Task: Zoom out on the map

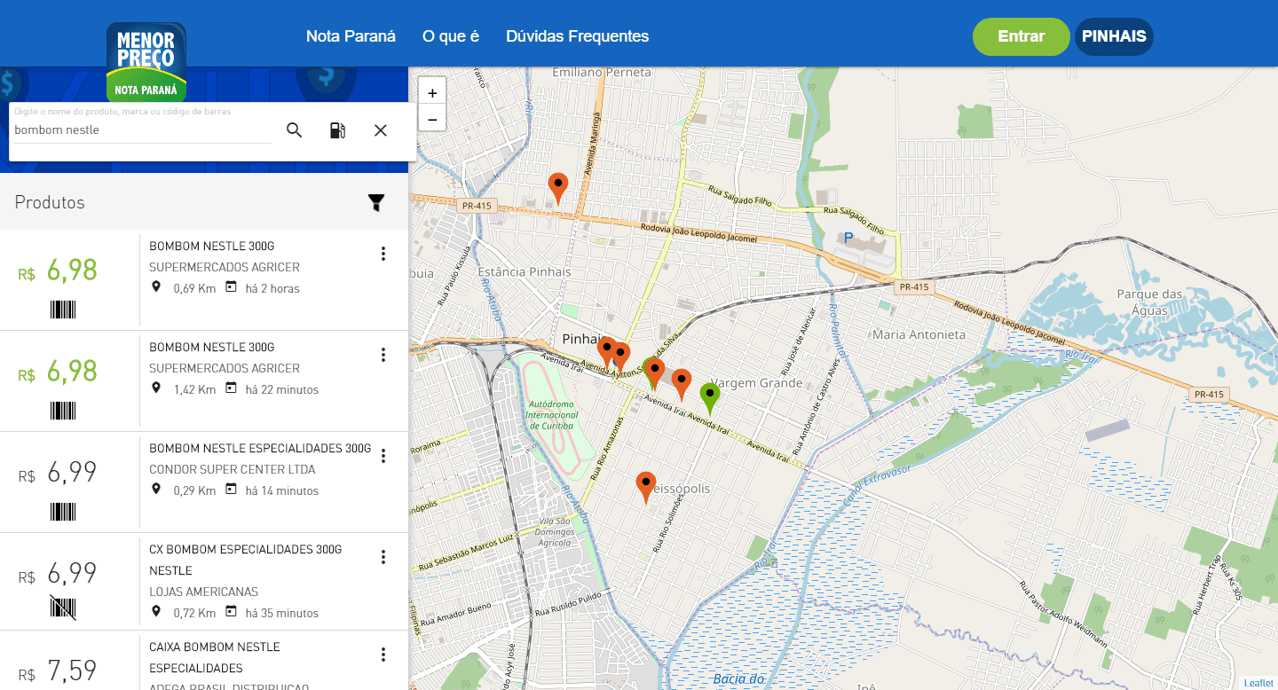Action: point(432,118)
